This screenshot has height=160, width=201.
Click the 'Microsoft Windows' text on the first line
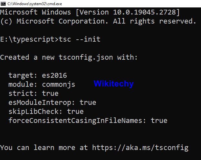click(x=35, y=13)
